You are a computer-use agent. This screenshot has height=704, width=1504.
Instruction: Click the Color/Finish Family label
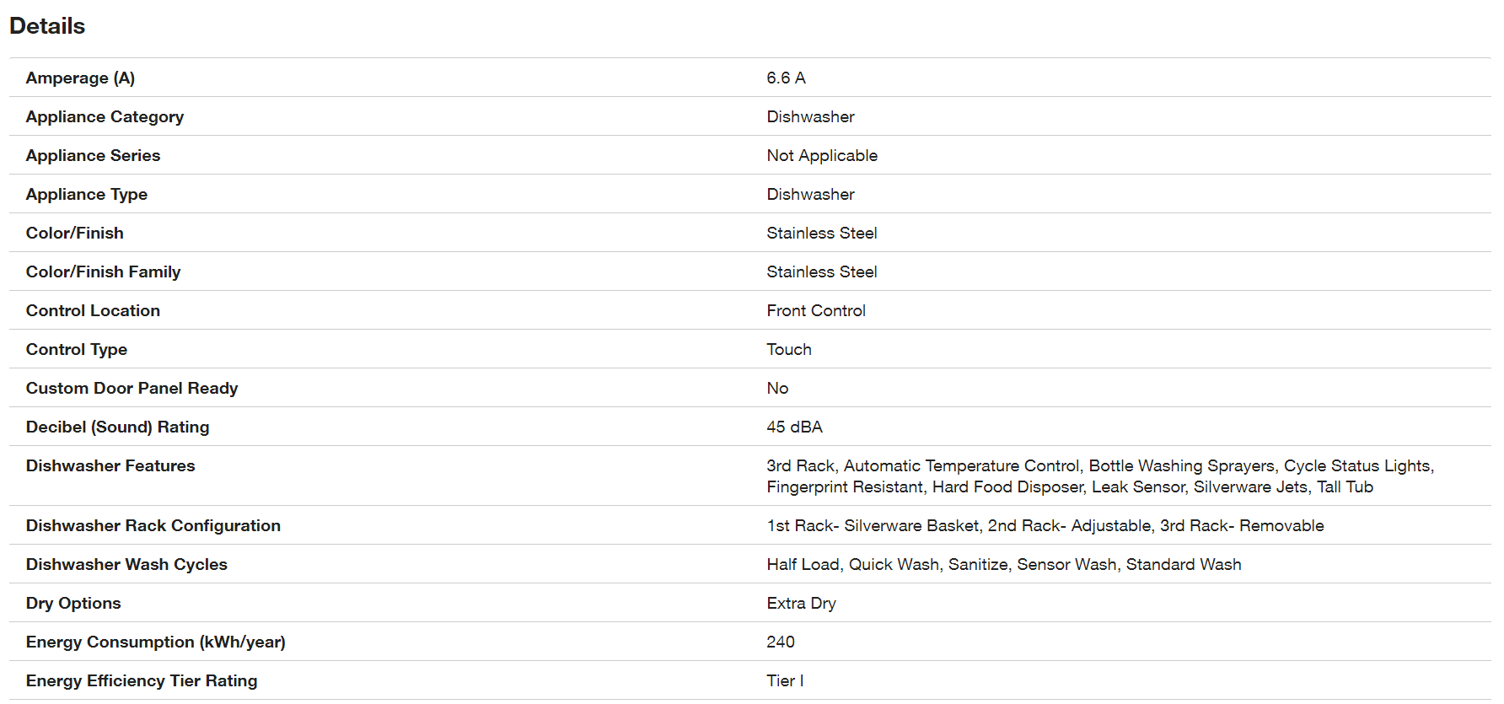pos(103,272)
